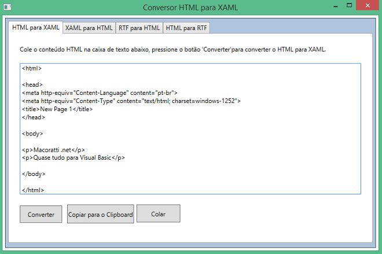This screenshot has height=254, width=382.
Task: Click the instruction text above the text box
Action: pyautogui.click(x=172, y=50)
